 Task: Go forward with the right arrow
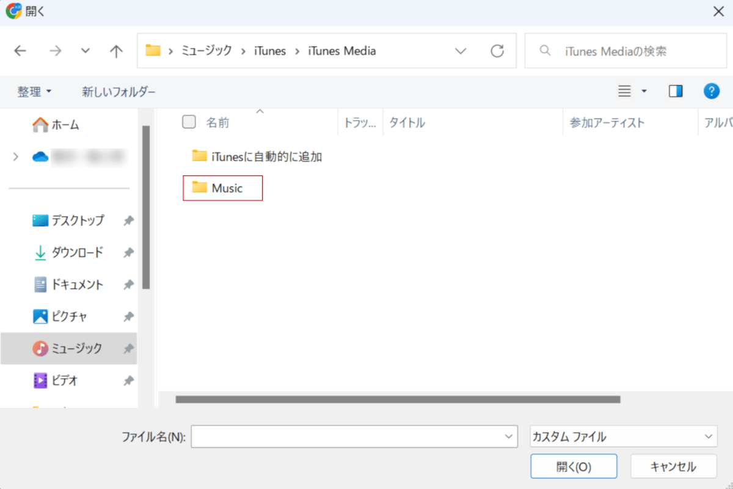pyautogui.click(x=56, y=51)
